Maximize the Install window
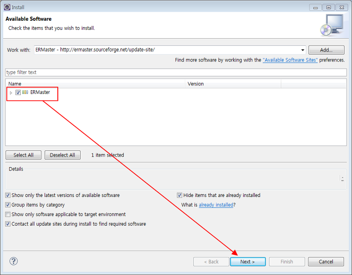 pyautogui.click(x=329, y=7)
